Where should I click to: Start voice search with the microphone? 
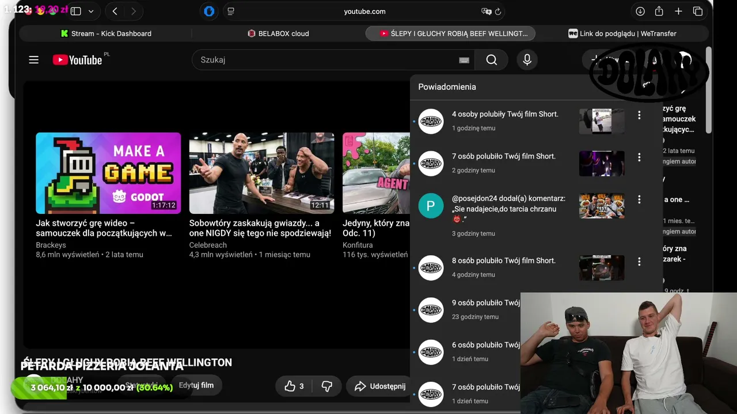point(527,60)
